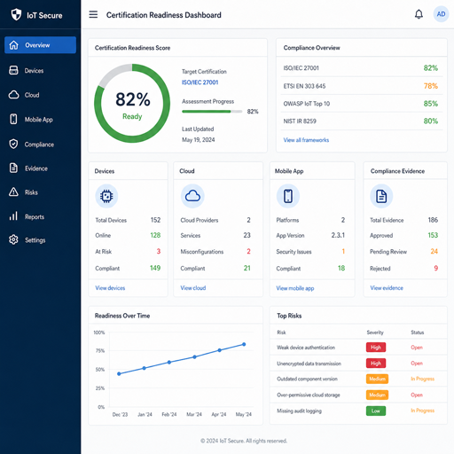Click Medium badge for Outdated component version
This screenshot has width=454, height=454.
pyautogui.click(x=377, y=379)
